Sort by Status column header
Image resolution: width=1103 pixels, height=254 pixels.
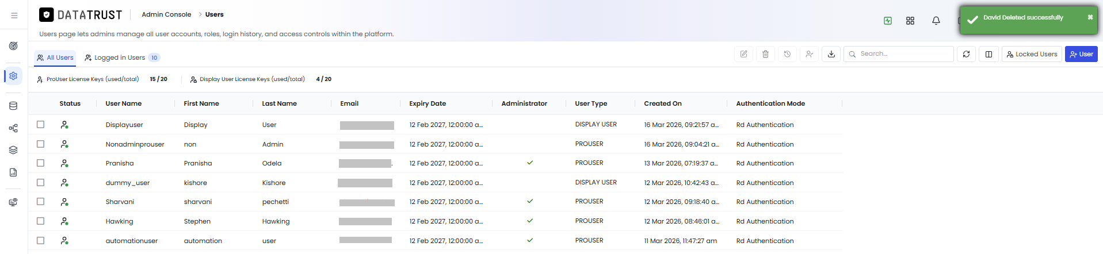(70, 103)
